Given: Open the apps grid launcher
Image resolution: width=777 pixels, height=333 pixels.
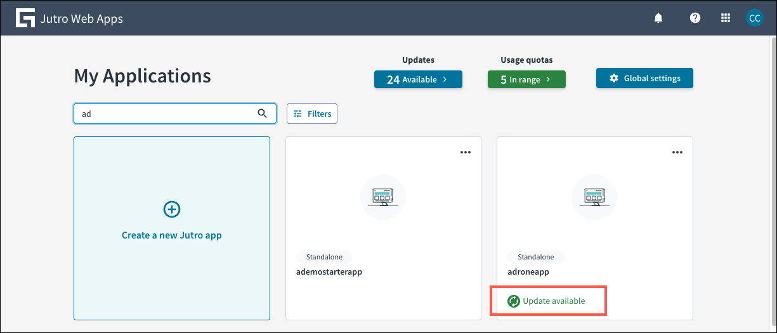Looking at the screenshot, I should [726, 18].
